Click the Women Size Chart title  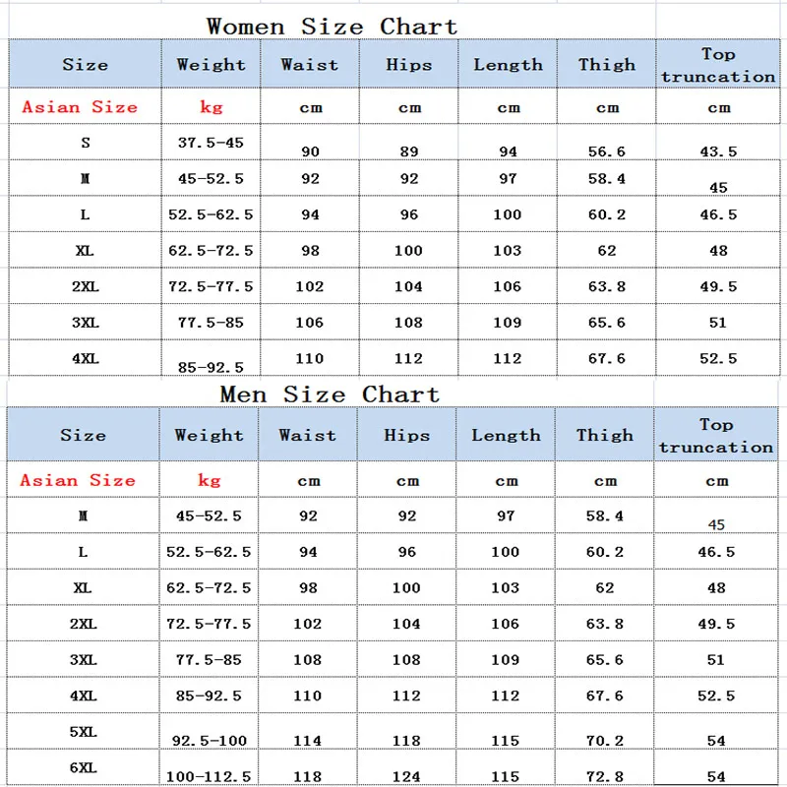pyautogui.click(x=332, y=26)
